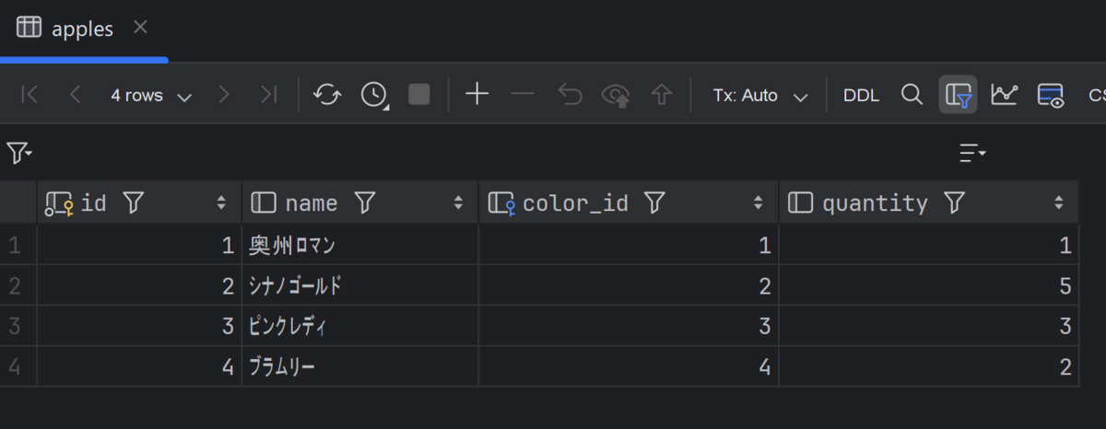
Task: Click the Reload Page refresh icon
Action: point(326,94)
